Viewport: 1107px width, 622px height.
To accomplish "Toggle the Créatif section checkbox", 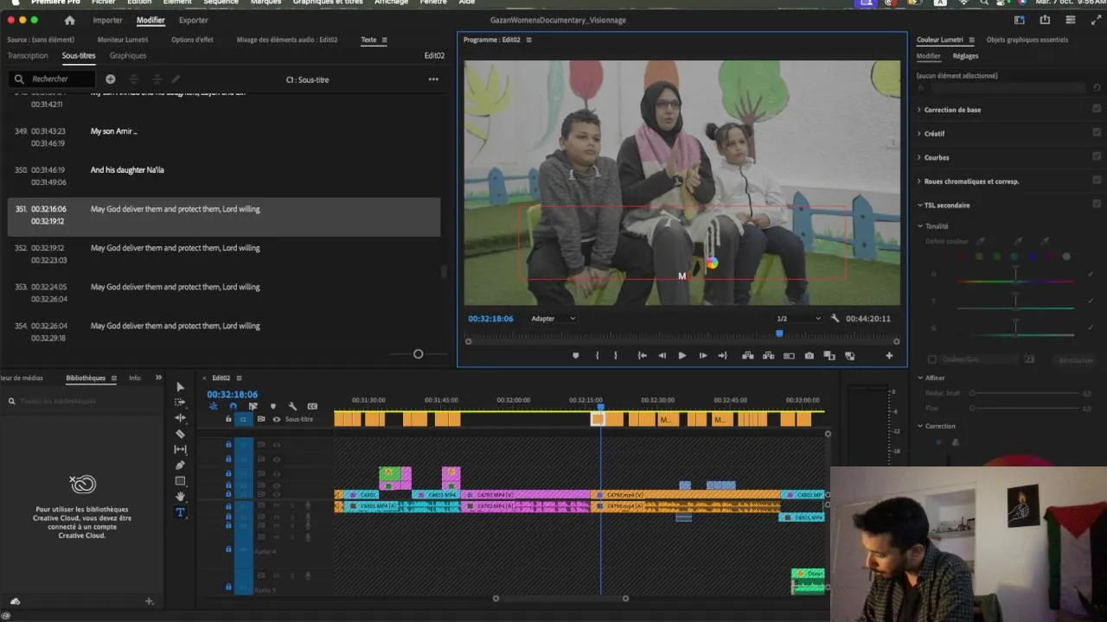I will pos(1097,132).
